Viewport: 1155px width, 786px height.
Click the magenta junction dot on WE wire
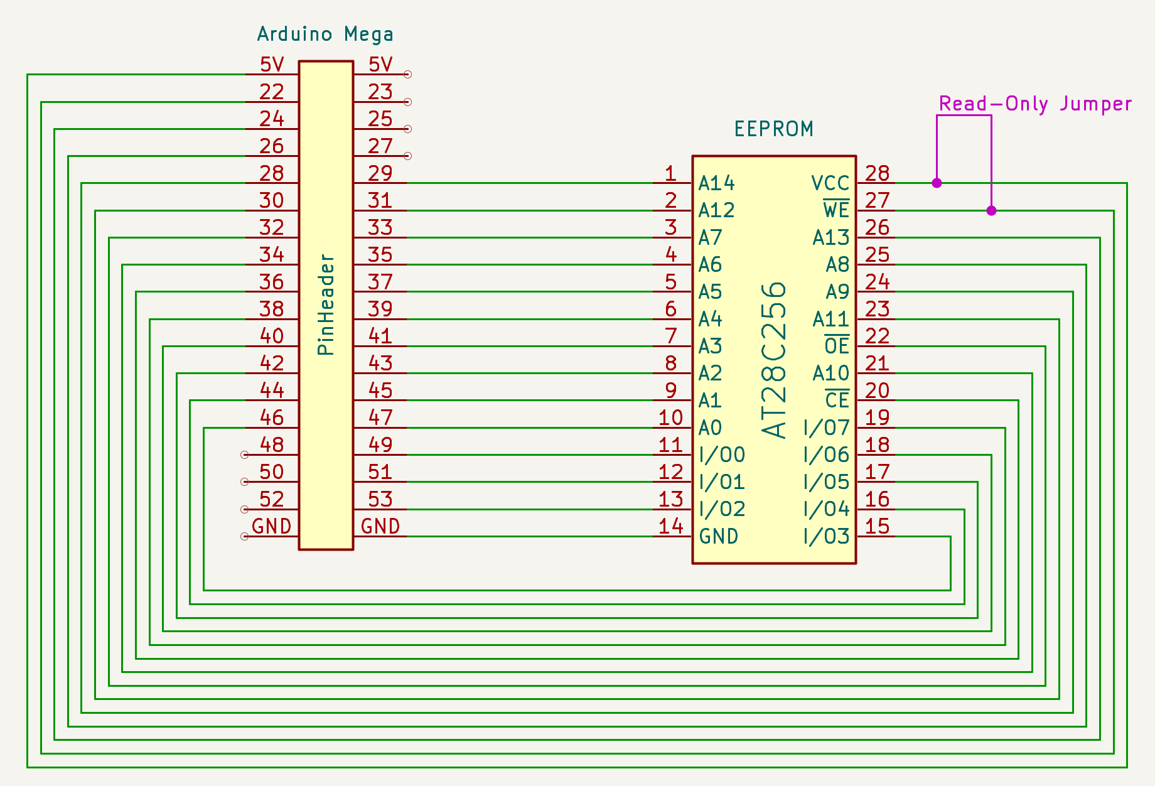[991, 210]
